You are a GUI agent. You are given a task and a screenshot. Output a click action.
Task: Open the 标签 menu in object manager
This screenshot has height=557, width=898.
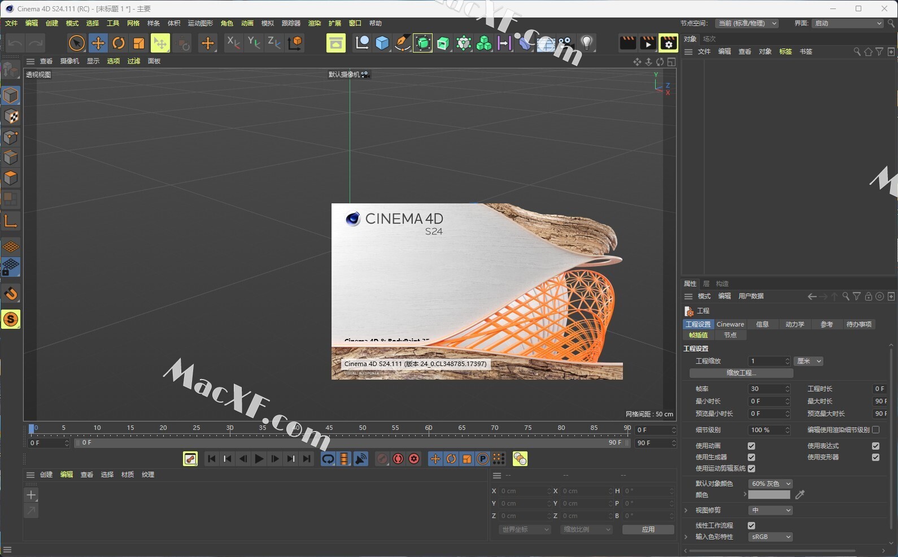785,51
